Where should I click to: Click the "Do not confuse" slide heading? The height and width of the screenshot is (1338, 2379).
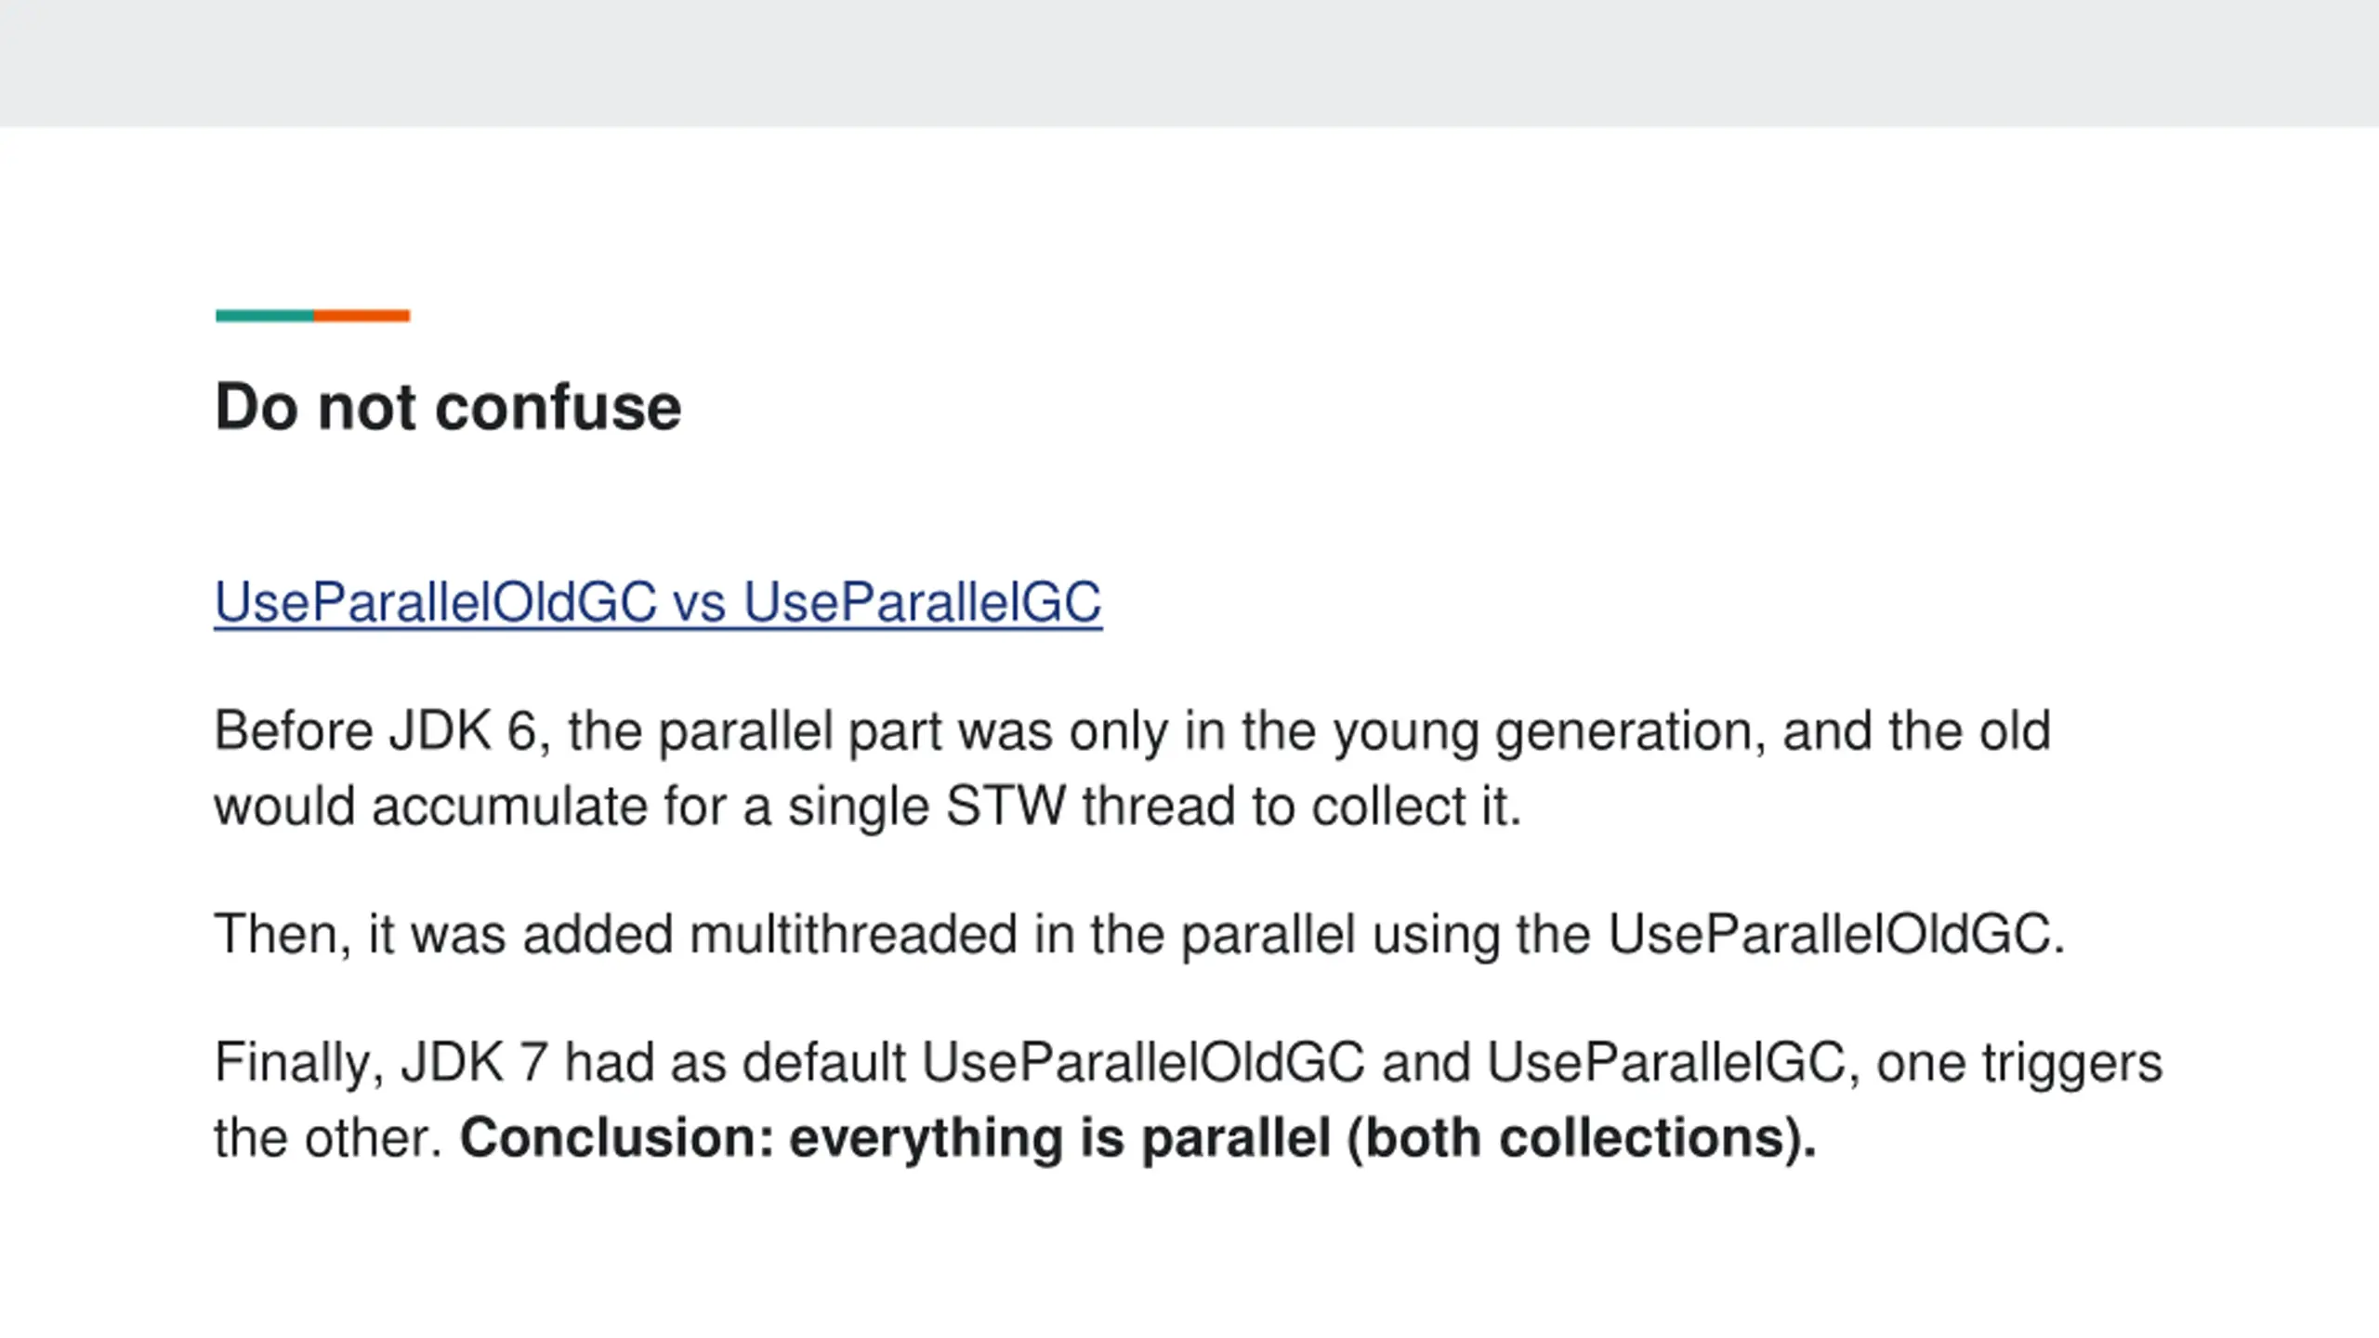pos(448,407)
